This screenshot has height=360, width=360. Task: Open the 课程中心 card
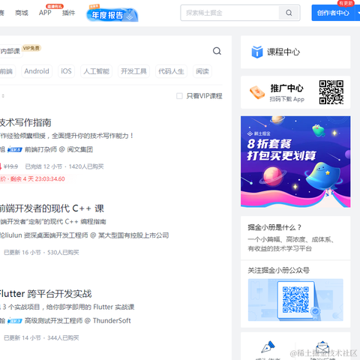[x=295, y=52]
